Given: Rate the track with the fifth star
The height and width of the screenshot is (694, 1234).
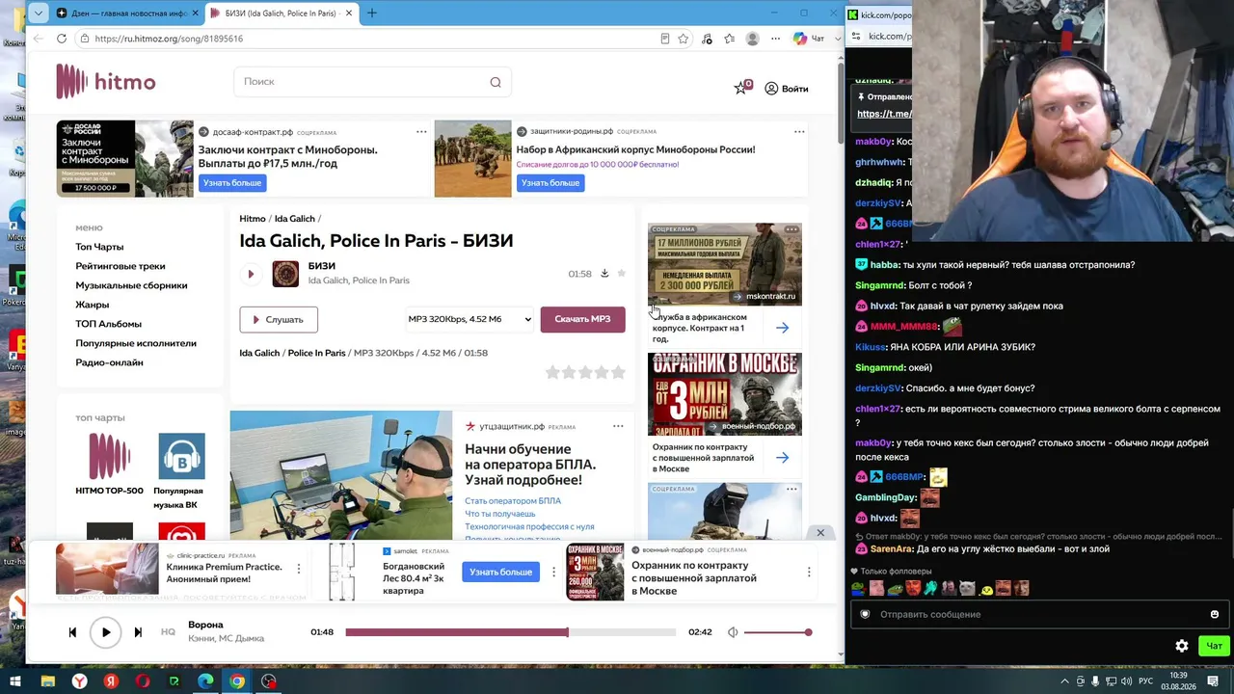Looking at the screenshot, I should click(x=618, y=372).
